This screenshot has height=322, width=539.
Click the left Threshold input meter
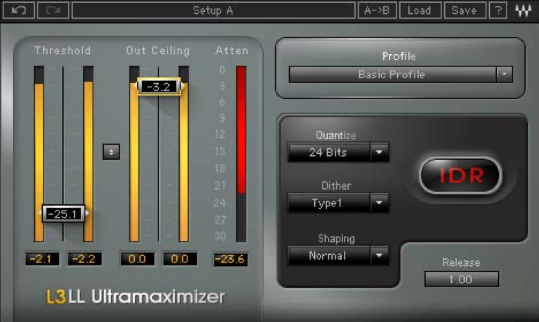tap(39, 154)
